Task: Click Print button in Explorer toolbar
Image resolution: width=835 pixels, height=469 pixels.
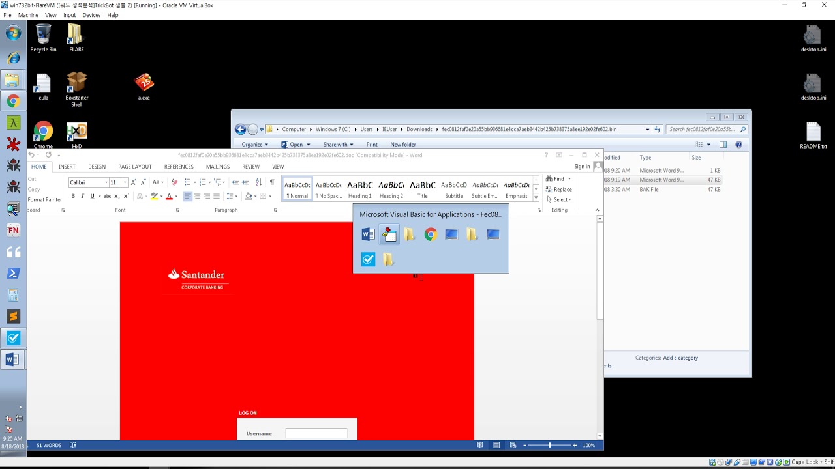Action: pyautogui.click(x=372, y=145)
